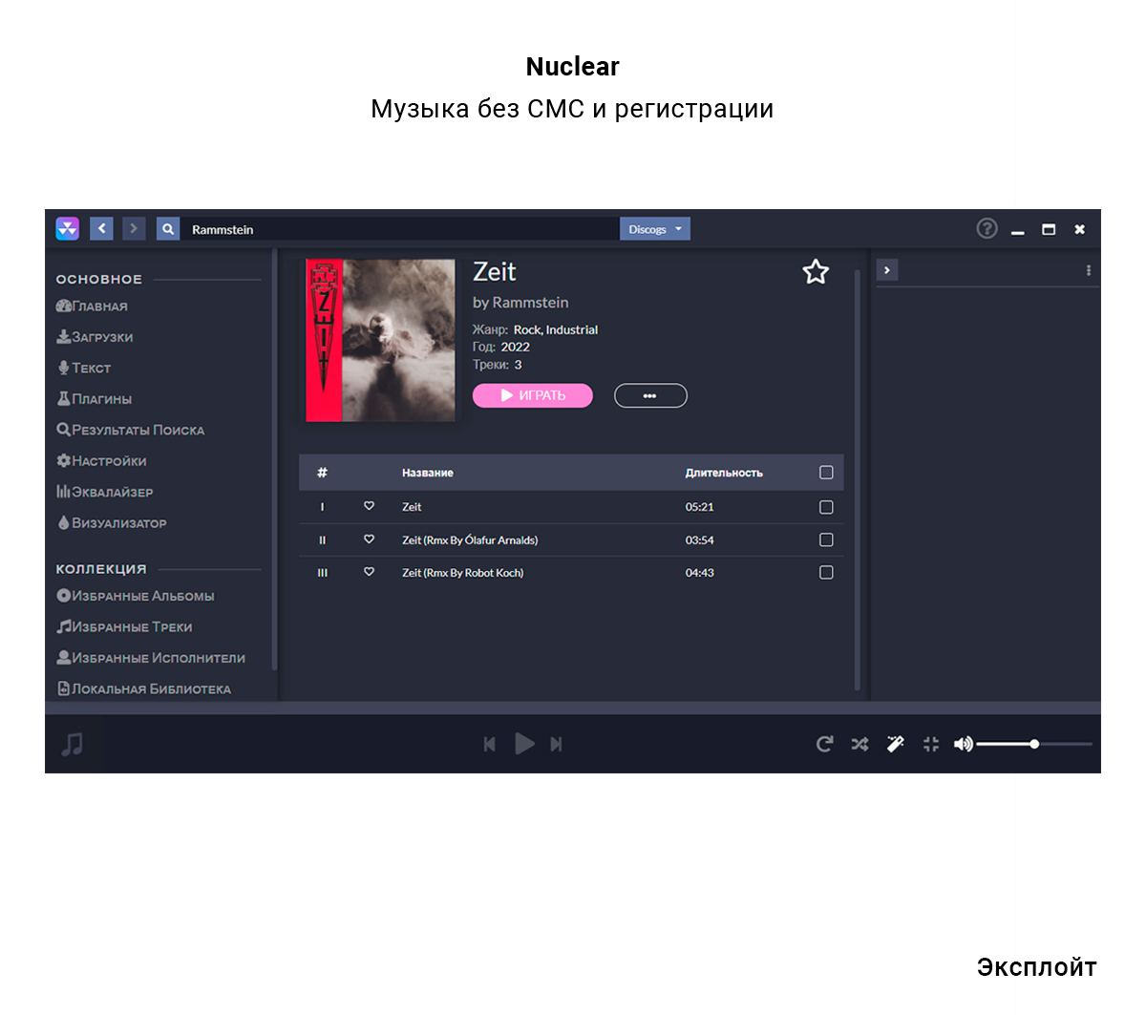Toggle autoradio magic wand icon
Image resolution: width=1146 pixels, height=1015 pixels.
tap(896, 744)
